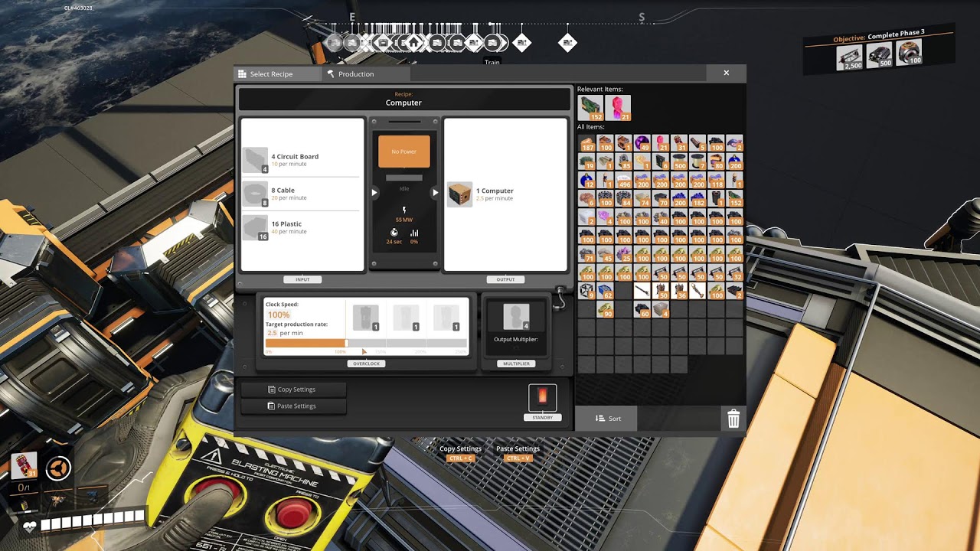Pick the inventory stack showing 62
Viewport: 980px width, 551px height.
pyautogui.click(x=606, y=292)
